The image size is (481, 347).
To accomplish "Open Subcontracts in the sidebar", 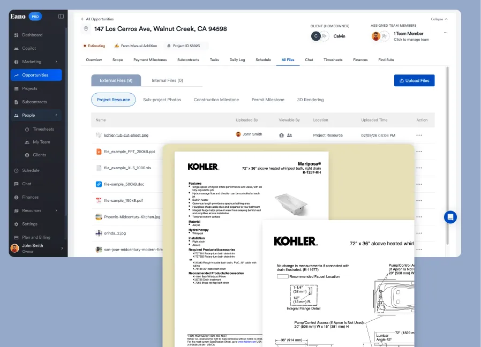I will pyautogui.click(x=34, y=102).
